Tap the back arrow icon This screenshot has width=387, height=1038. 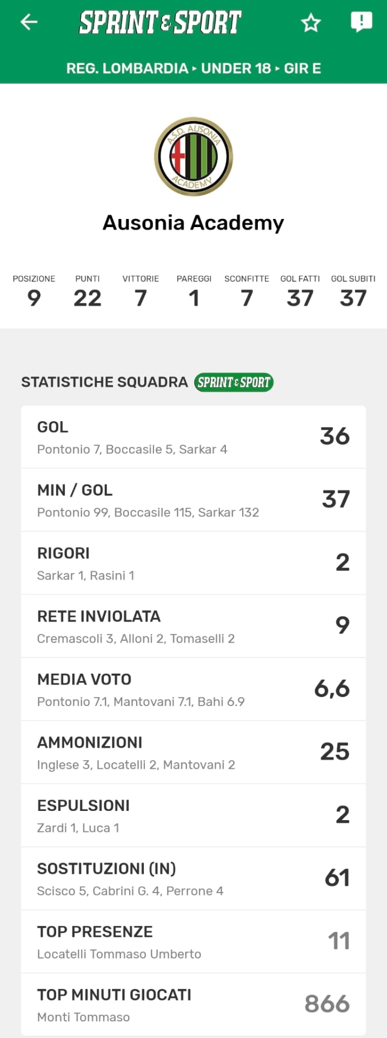29,22
